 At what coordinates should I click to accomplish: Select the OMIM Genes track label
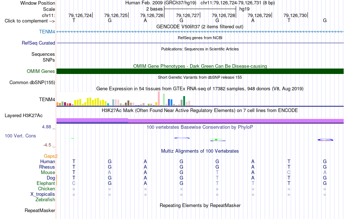pyautogui.click(x=41, y=71)
